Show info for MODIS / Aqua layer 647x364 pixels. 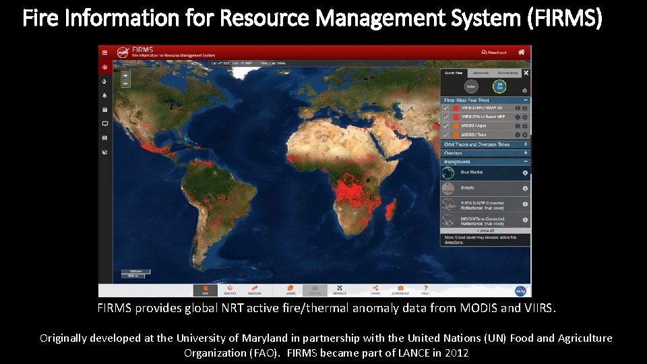518,126
